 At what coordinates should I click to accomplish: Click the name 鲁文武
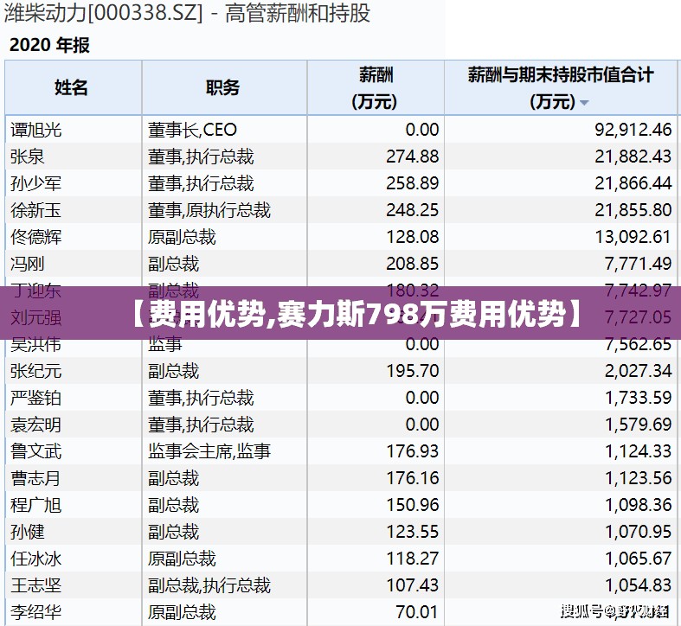(x=36, y=451)
